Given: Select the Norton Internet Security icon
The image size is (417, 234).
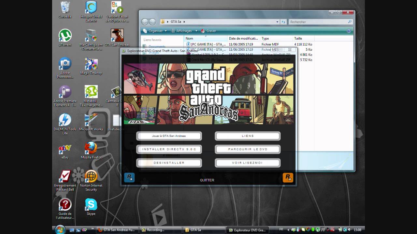Looking at the screenshot, I should pyautogui.click(x=91, y=181).
